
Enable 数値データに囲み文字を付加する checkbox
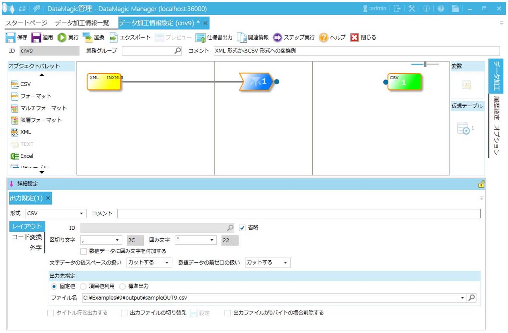pyautogui.click(x=84, y=251)
